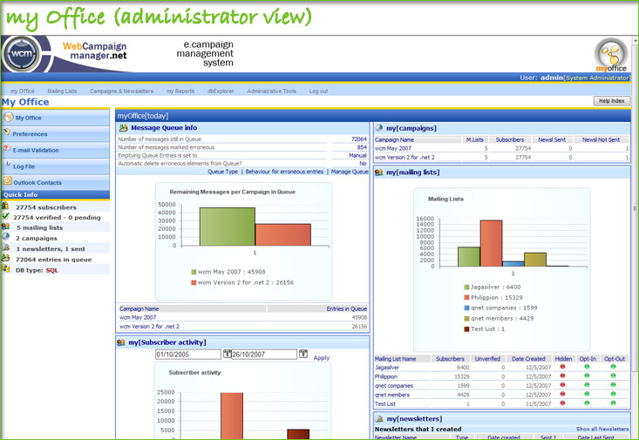This screenshot has height=440, width=639.
Task: Open Behaviour for erroneous entries link
Action: click(x=284, y=172)
